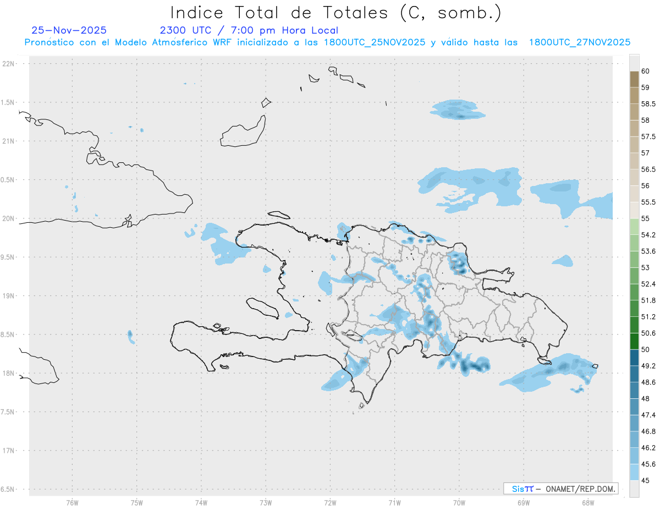This screenshot has width=660, height=510.
Task: Click the '75W' longitude label
Action: coord(137,502)
